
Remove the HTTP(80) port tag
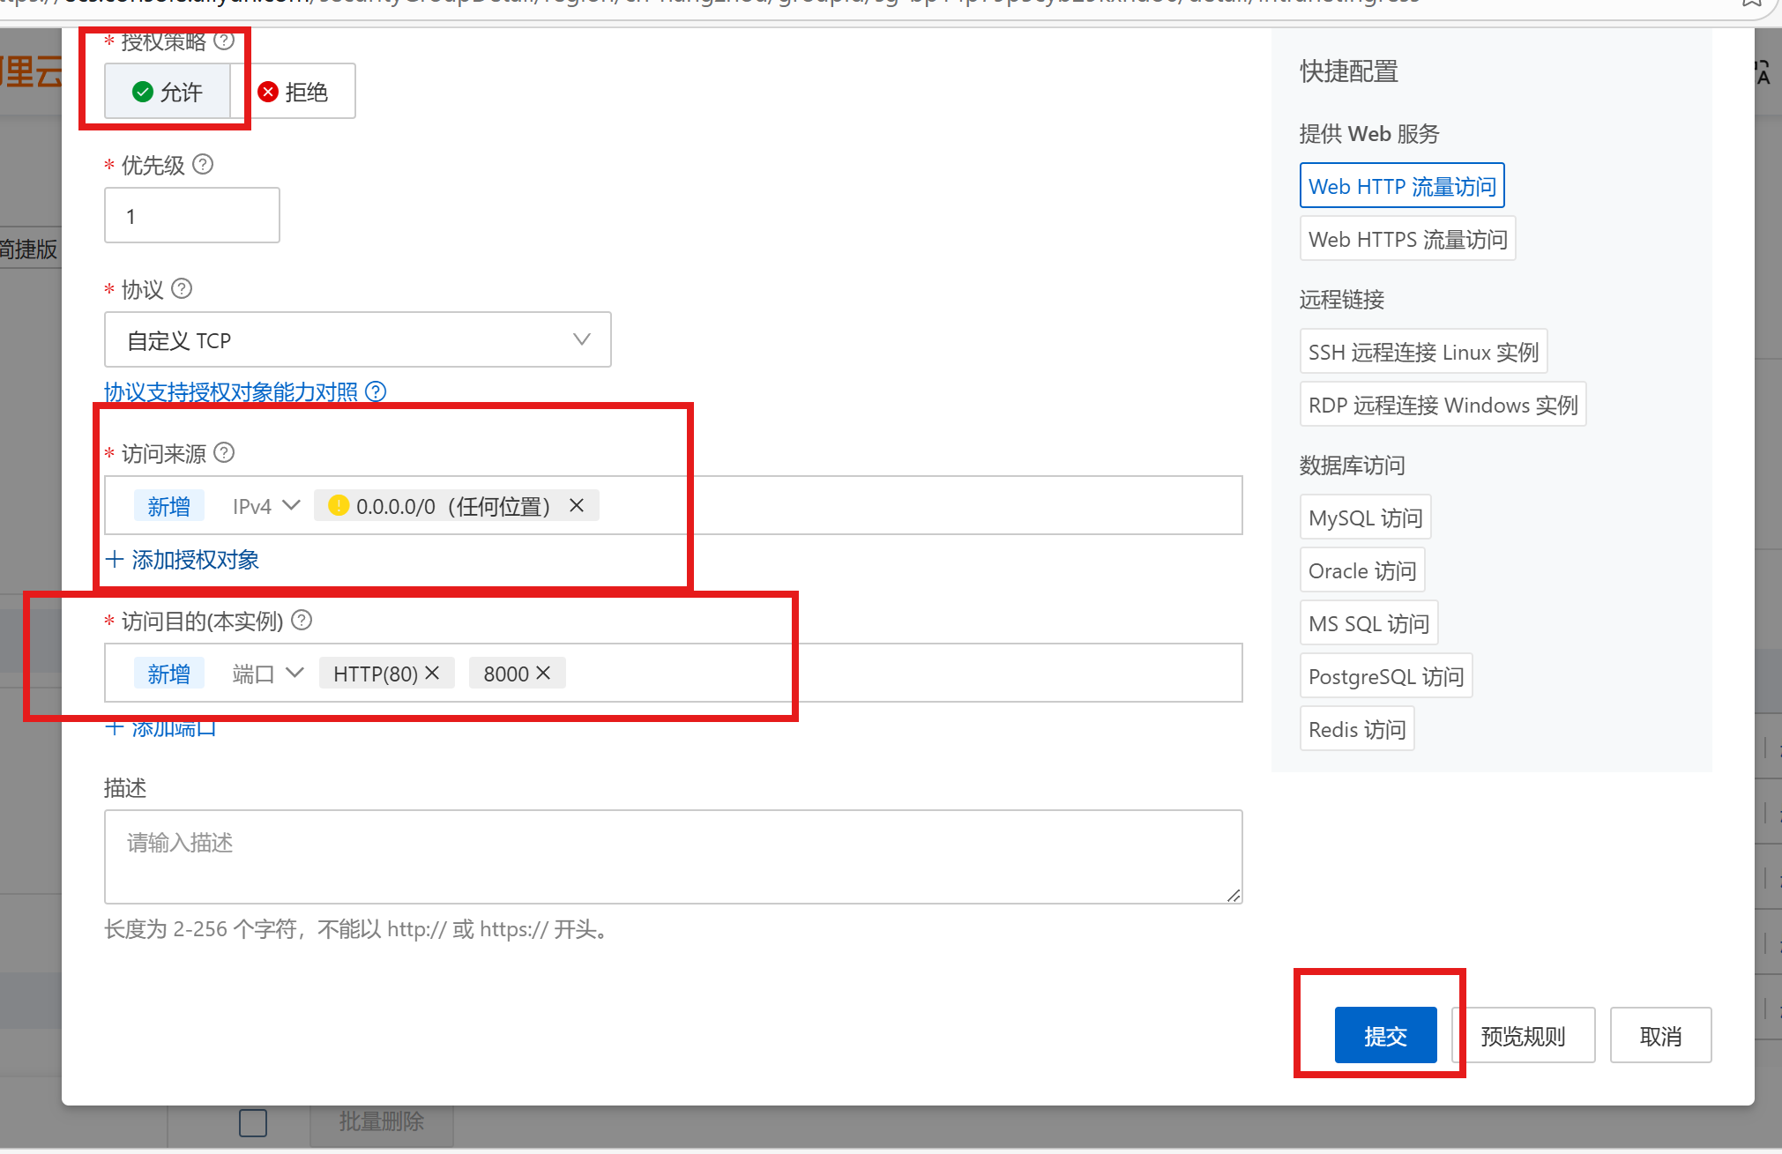(x=432, y=674)
